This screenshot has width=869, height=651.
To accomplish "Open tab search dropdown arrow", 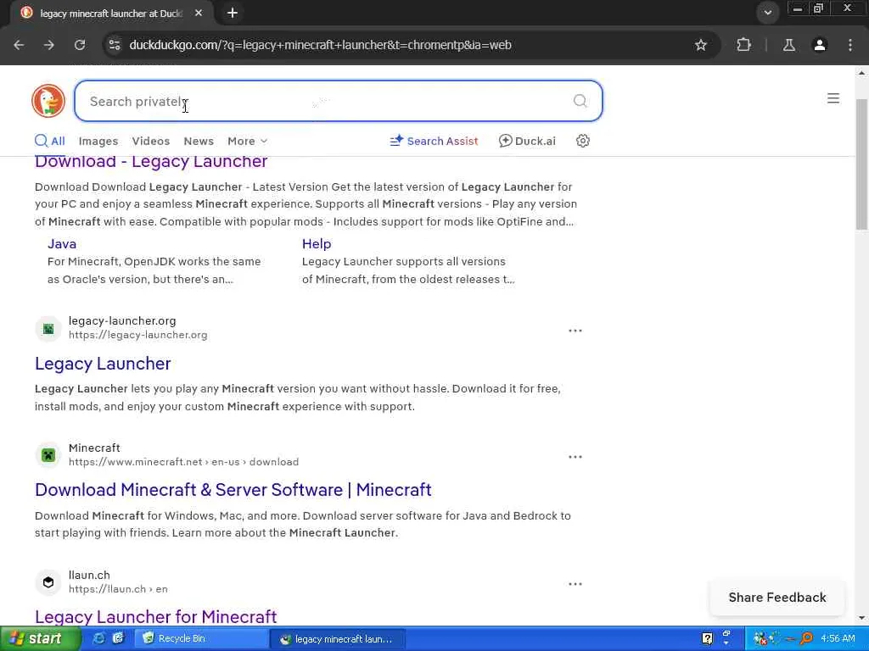I will click(x=767, y=12).
